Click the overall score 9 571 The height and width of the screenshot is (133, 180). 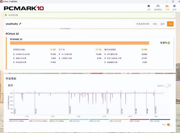(163, 43)
